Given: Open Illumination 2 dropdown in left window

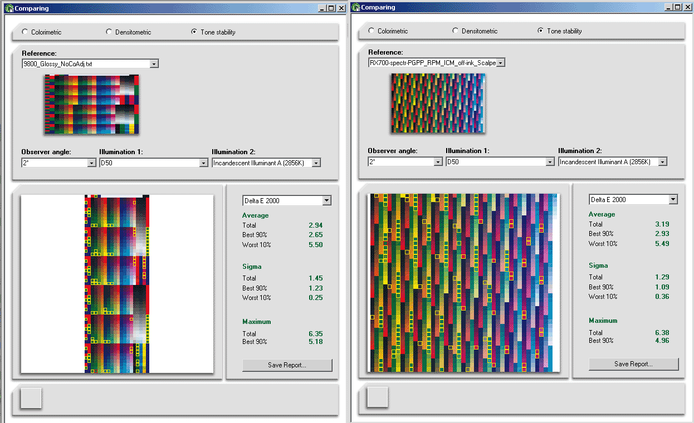Looking at the screenshot, I should [x=266, y=163].
